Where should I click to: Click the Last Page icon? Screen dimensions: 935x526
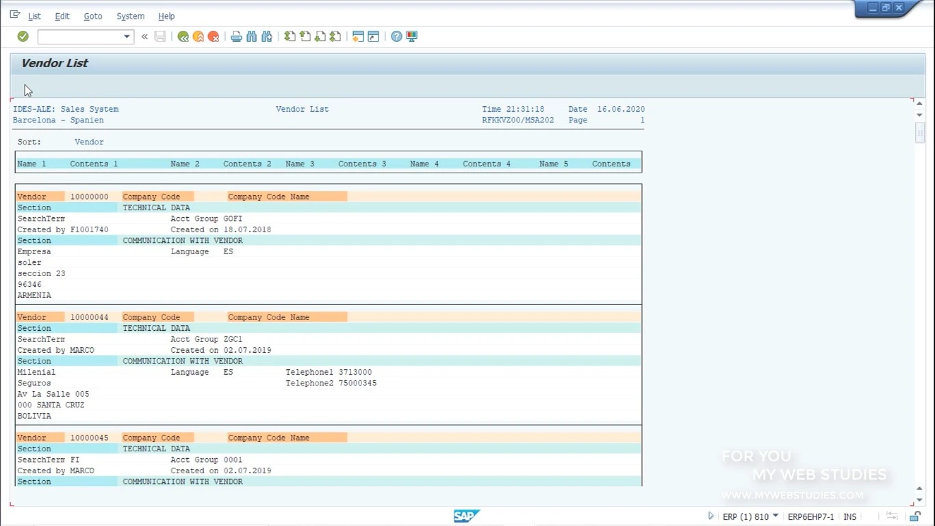click(x=335, y=36)
